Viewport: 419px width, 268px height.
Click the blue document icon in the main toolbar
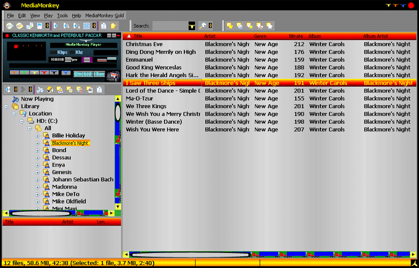click(39, 26)
